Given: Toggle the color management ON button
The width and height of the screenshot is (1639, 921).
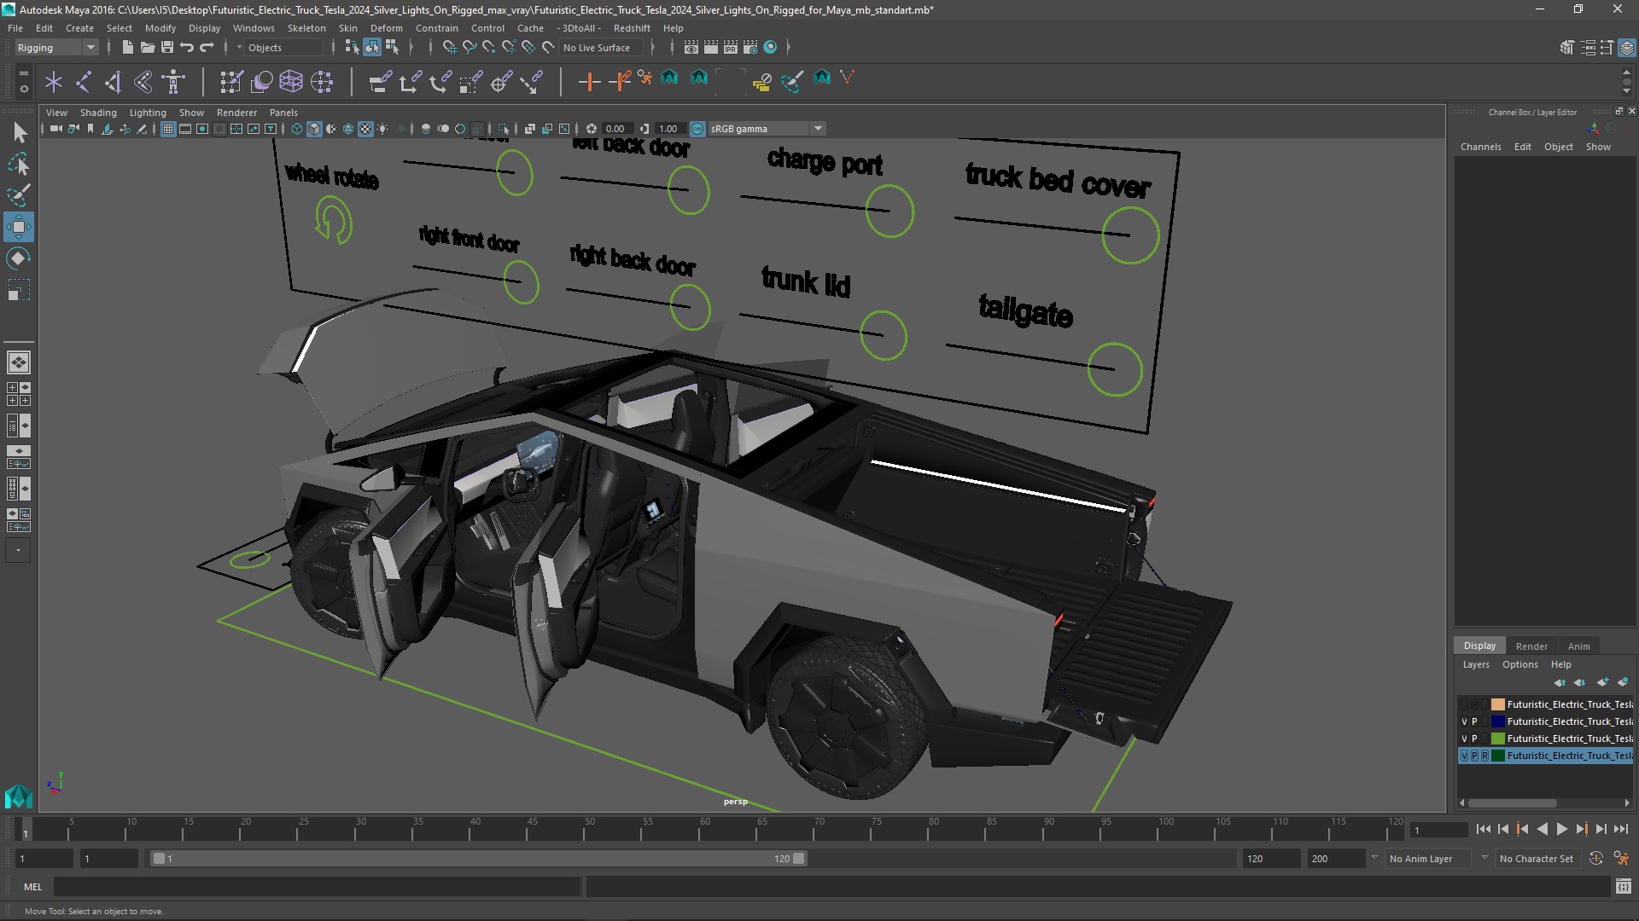Looking at the screenshot, I should (697, 129).
